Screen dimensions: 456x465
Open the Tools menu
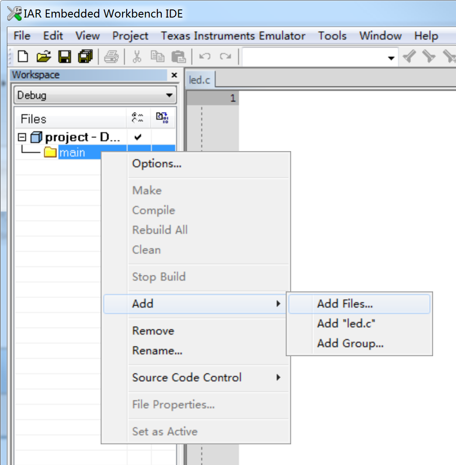(x=332, y=36)
